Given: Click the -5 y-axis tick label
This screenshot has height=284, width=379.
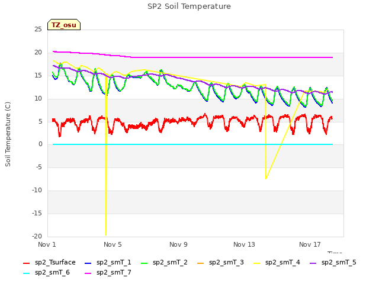Looking at the screenshot, I should click(39, 167).
